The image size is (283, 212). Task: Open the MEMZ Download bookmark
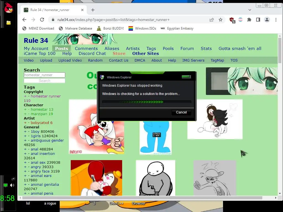[38, 28]
